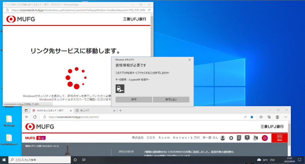Open a new tab with plus button
The image size is (305, 164).
click(120, 111)
